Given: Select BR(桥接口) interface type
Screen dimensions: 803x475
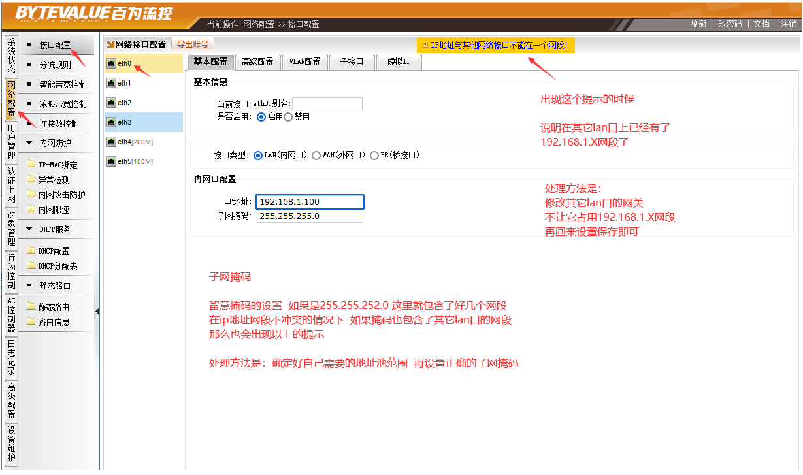Looking at the screenshot, I should 374,156.
